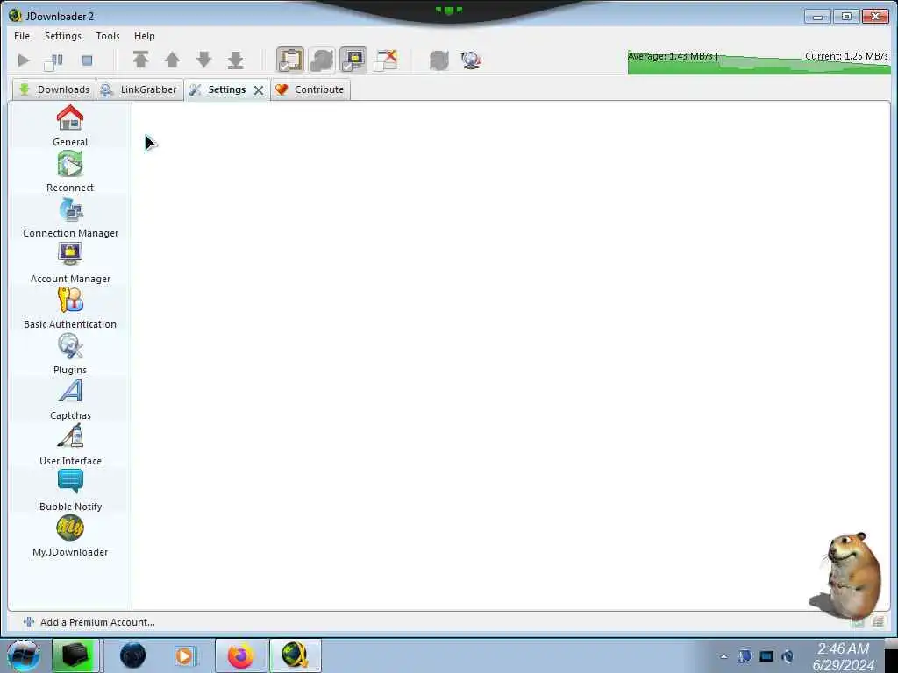Screen dimensions: 898x673
Task: Open the dark globe taskbar application
Action: pyautogui.click(x=133, y=655)
